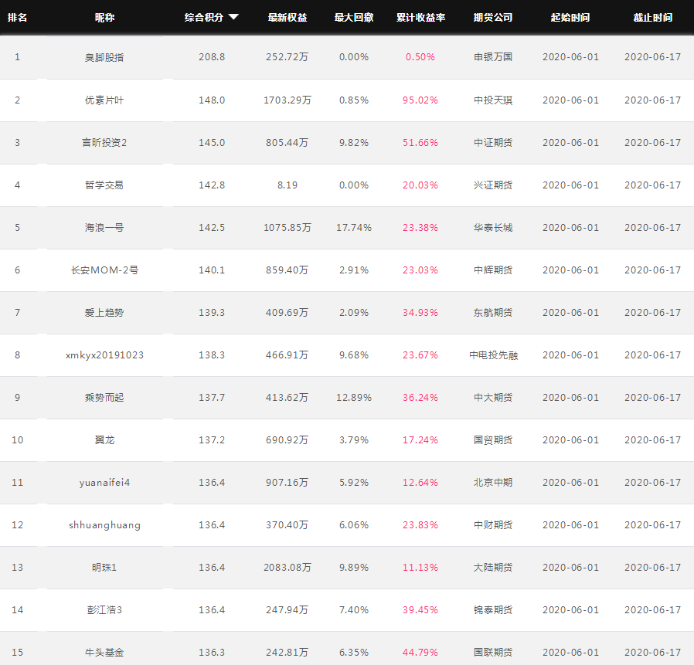Click return rate 95.02%
Viewport: 694px width, 665px height.
pyautogui.click(x=420, y=100)
